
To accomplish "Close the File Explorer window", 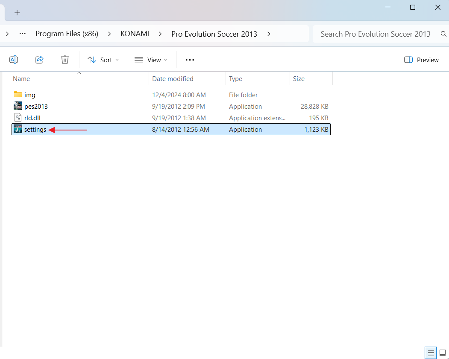I will pos(438,7).
